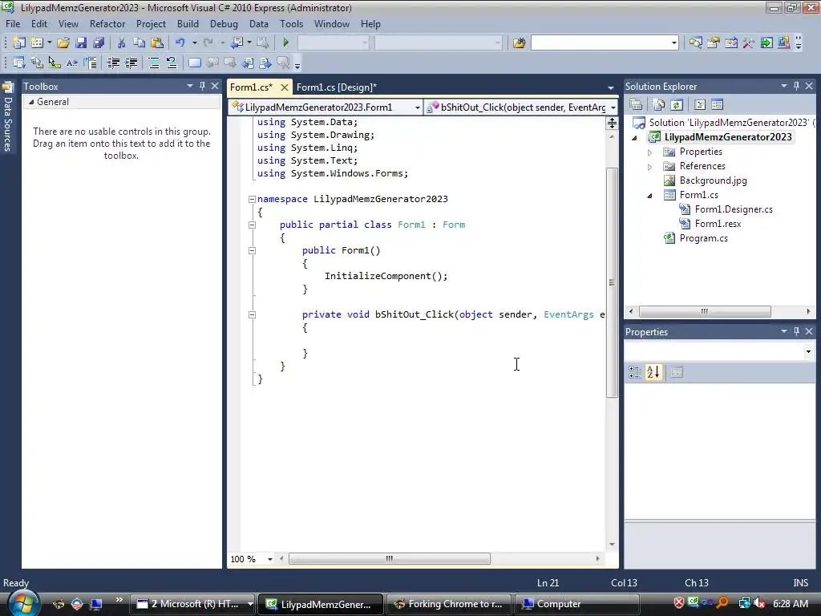Select Alphabetical sort in Properties panel

(x=653, y=372)
